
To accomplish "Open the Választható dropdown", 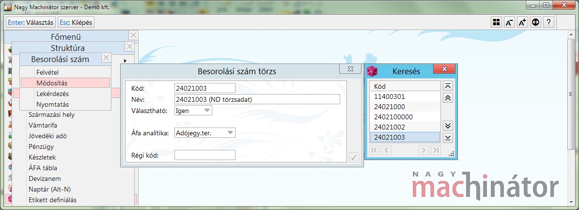I will click(x=207, y=110).
